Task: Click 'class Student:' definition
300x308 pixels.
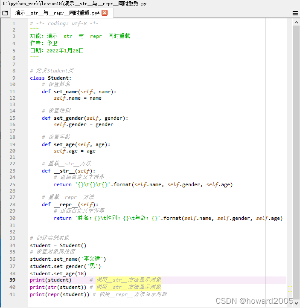Action: 50,78
